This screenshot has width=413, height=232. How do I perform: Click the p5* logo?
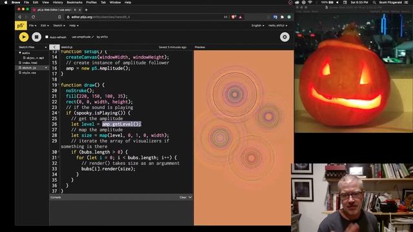click(x=21, y=26)
